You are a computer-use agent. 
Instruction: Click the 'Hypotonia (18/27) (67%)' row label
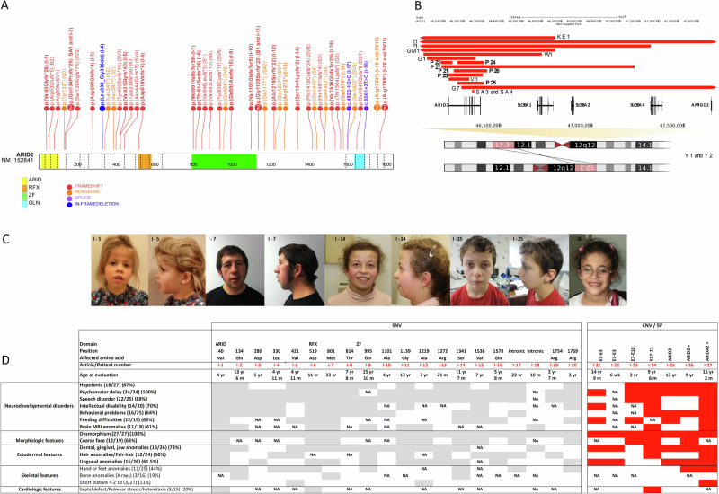pos(107,385)
